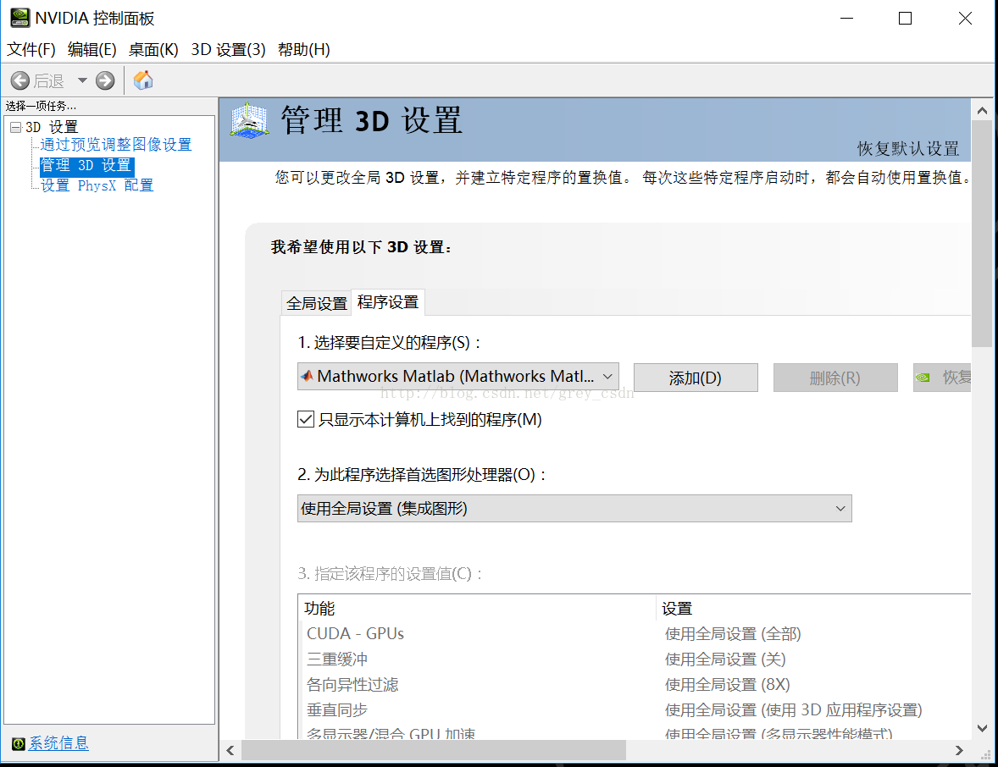Click the Forward arrow toolbar icon
The width and height of the screenshot is (998, 767).
click(x=105, y=80)
